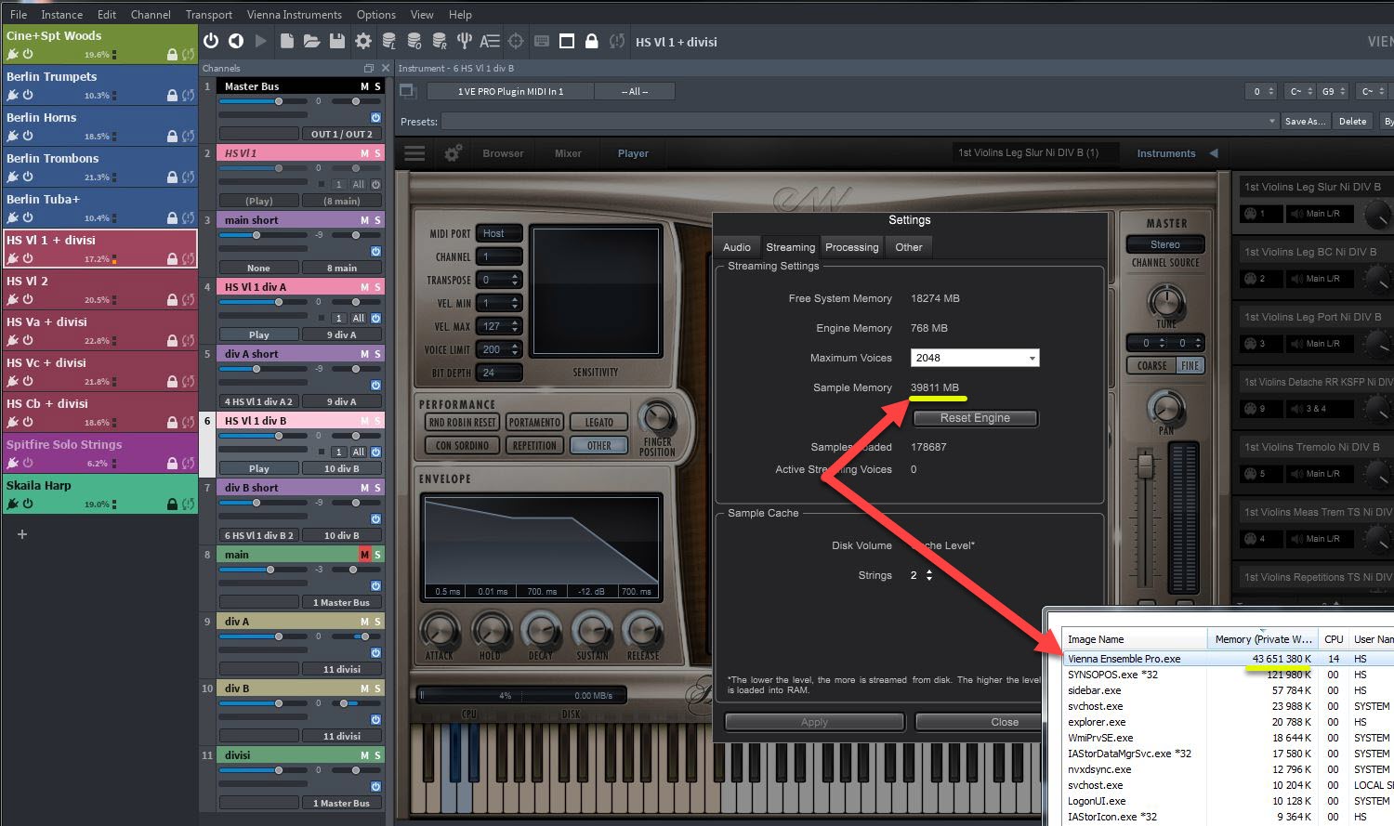Click the plugin window icon beside MIDI input
The width and height of the screenshot is (1394, 826).
(407, 91)
